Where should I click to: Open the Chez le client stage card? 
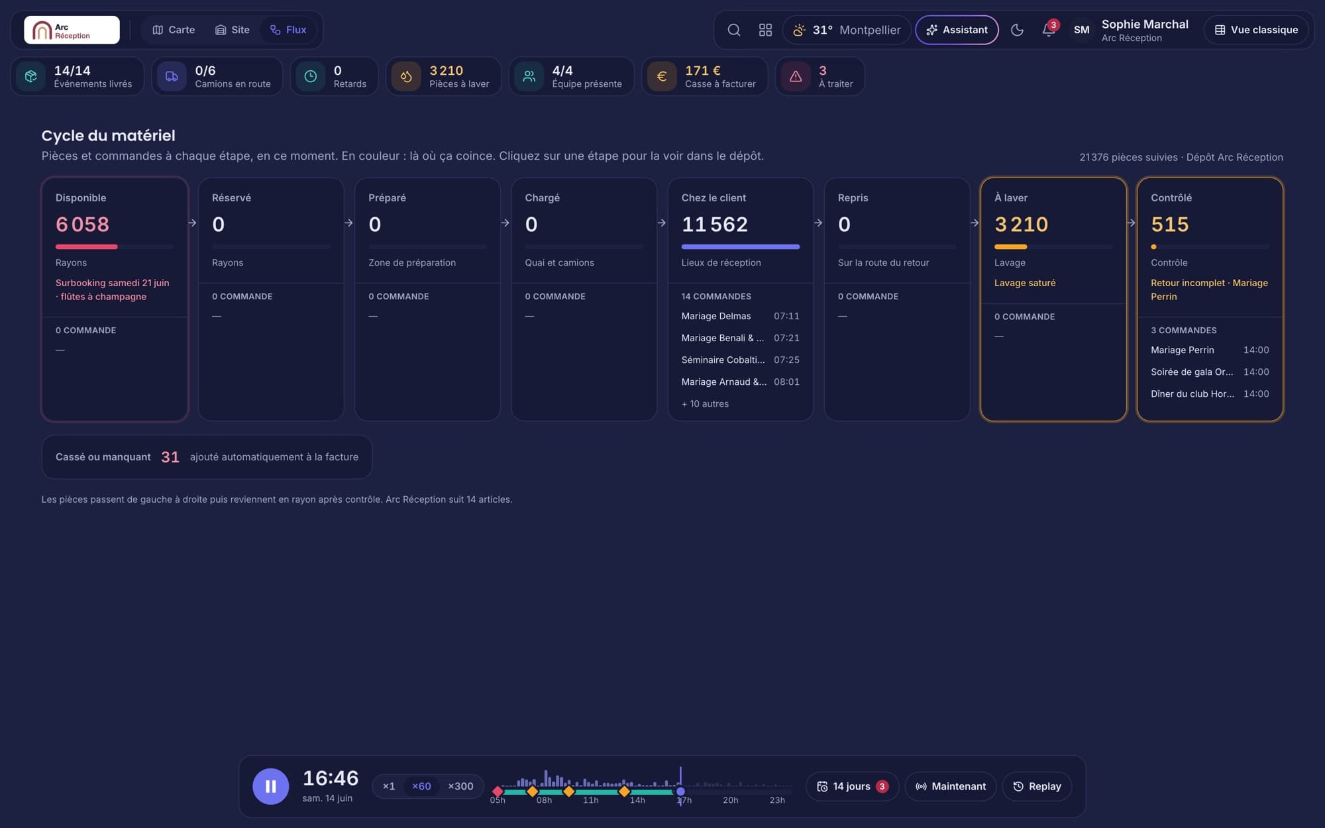coord(740,299)
